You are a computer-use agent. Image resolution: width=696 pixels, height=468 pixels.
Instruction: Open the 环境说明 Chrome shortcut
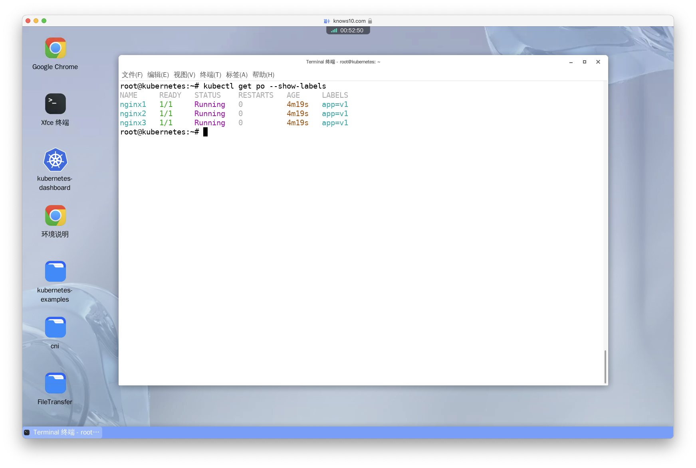(55, 216)
